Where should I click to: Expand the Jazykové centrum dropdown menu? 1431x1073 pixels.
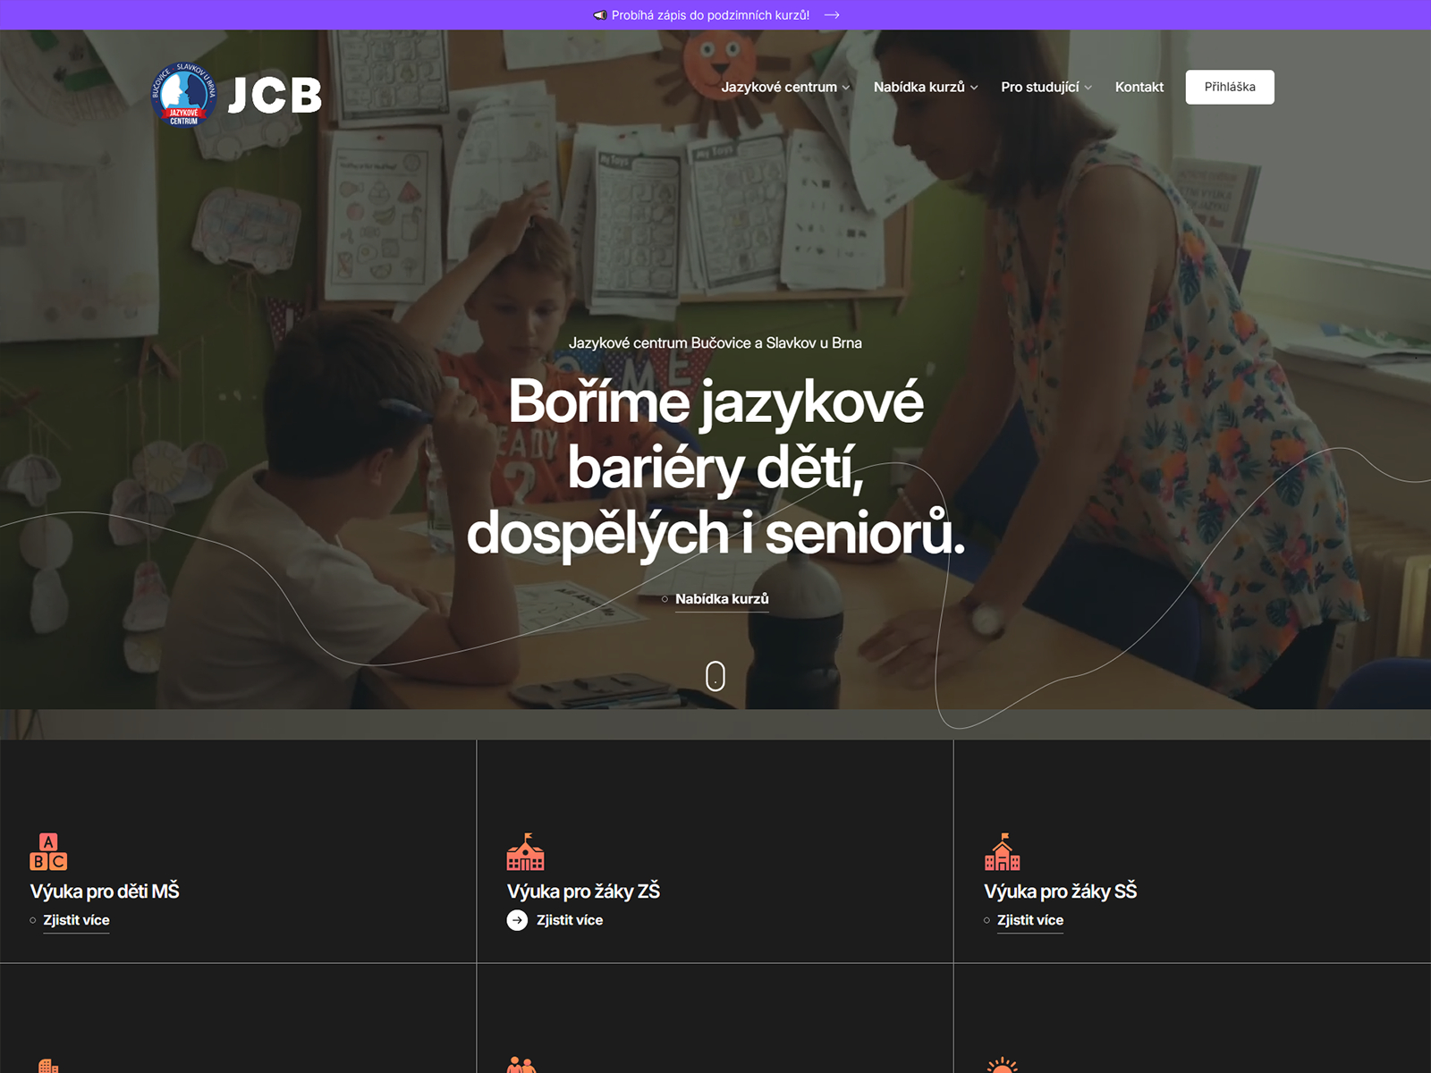[785, 87]
